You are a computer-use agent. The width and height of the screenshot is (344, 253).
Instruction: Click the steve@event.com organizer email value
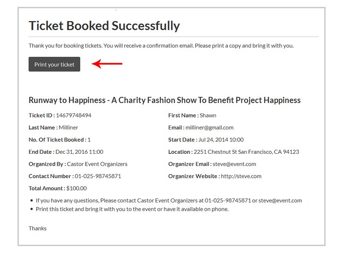[234, 164]
